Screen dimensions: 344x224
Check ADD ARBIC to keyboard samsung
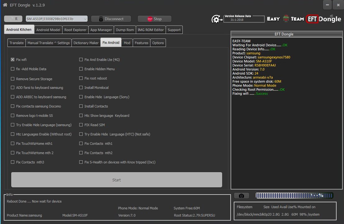click(x=12, y=97)
